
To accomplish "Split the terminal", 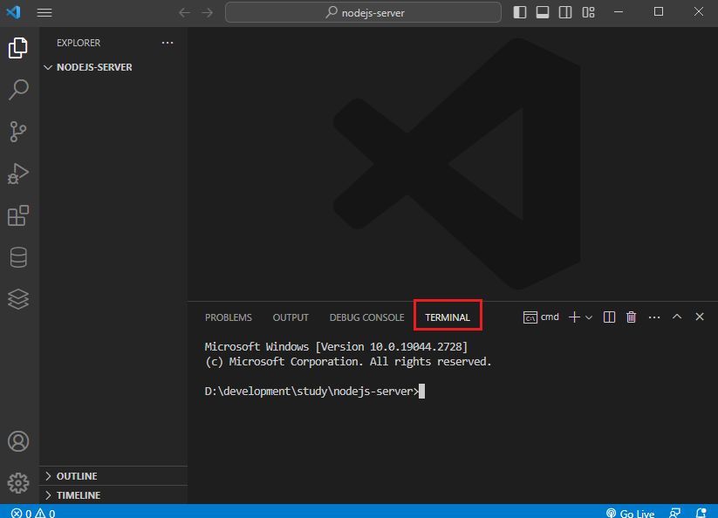I will [609, 317].
